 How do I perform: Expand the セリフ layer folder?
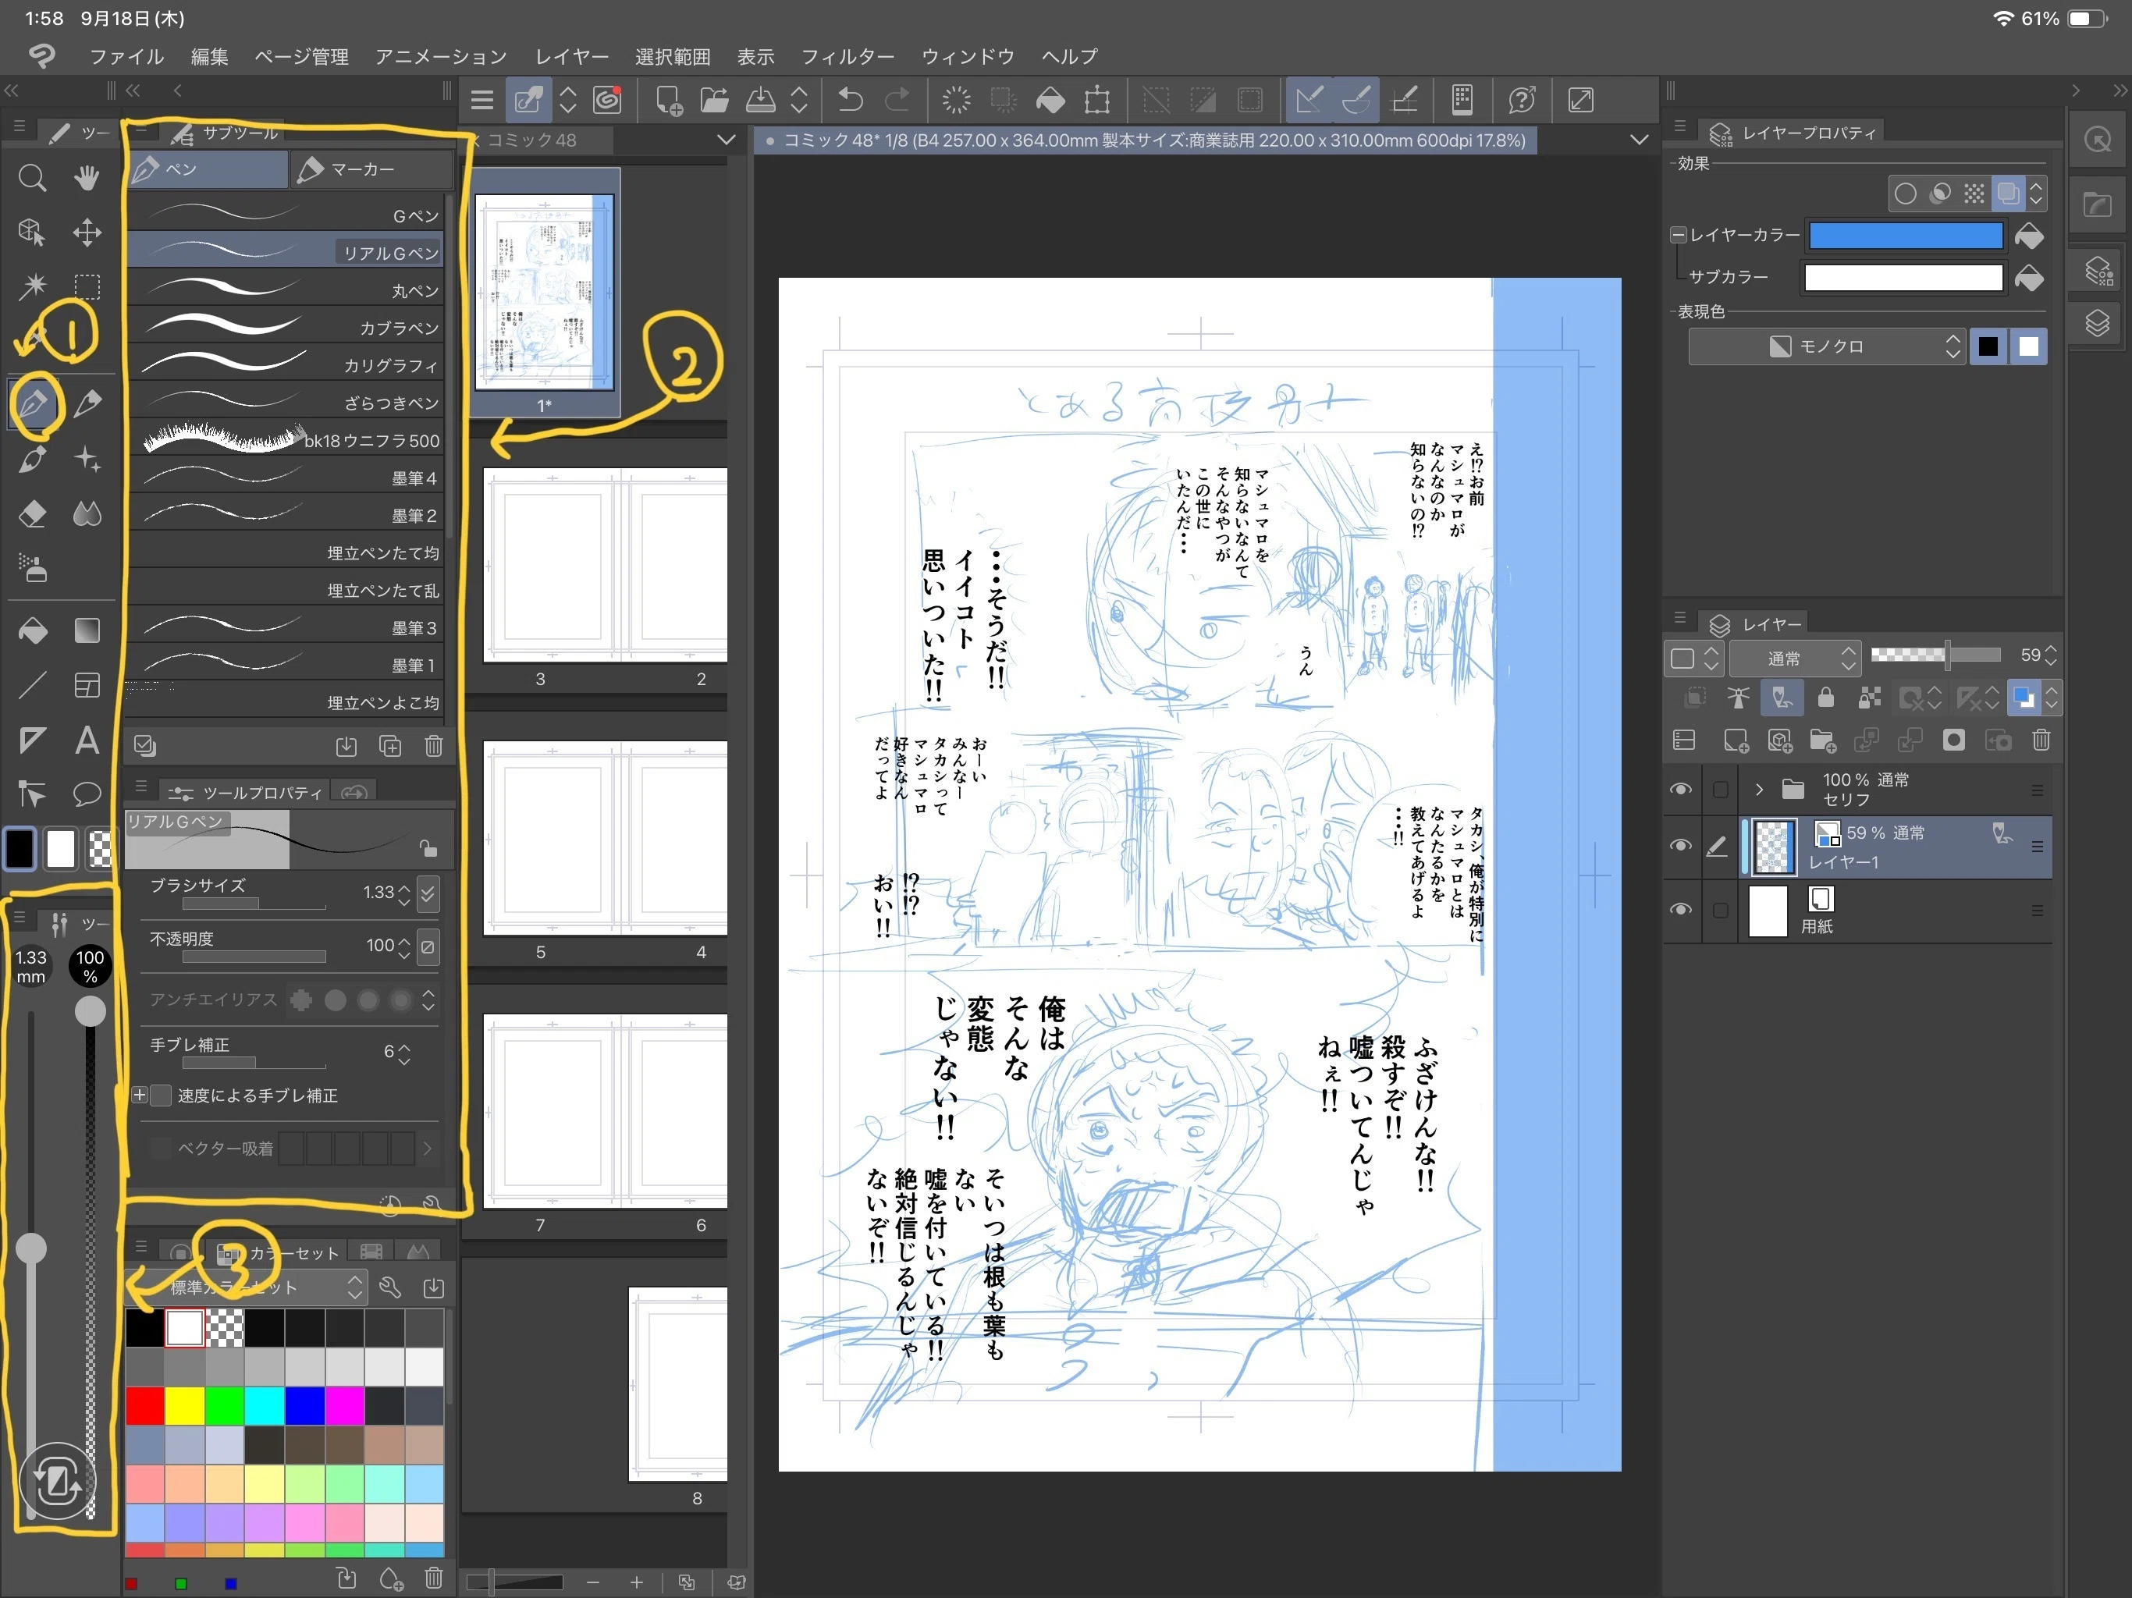click(1759, 790)
